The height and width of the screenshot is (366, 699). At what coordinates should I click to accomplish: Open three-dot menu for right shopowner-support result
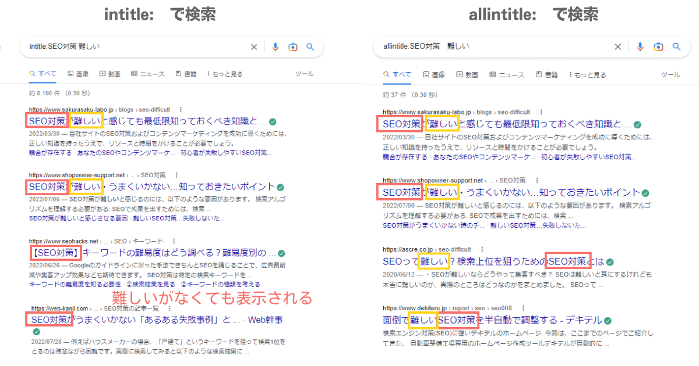[x=536, y=180]
